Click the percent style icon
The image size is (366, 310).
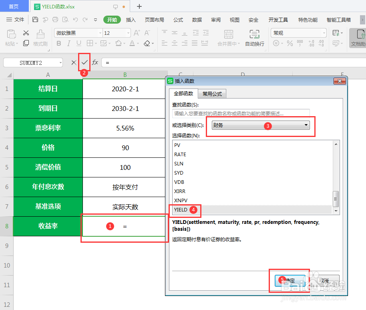click(x=290, y=43)
